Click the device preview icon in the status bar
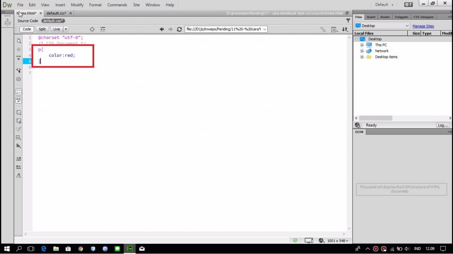This screenshot has width=453, height=254. coord(308,240)
